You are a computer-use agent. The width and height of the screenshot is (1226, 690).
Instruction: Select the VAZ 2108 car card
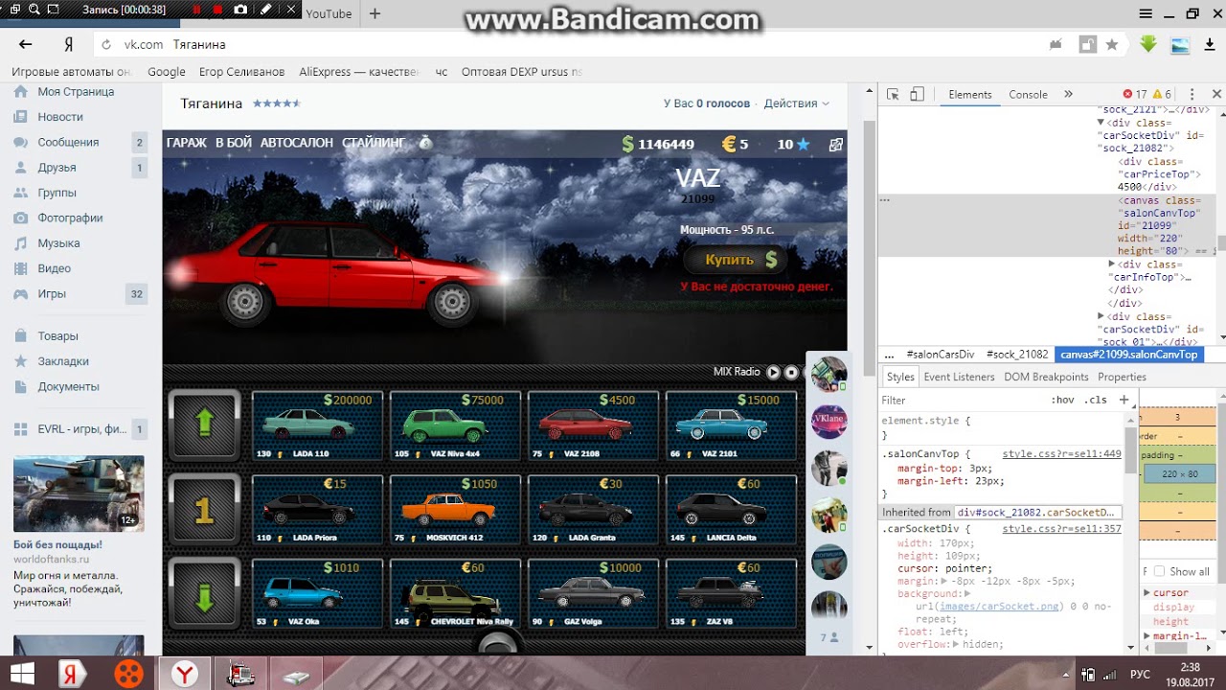click(x=593, y=425)
